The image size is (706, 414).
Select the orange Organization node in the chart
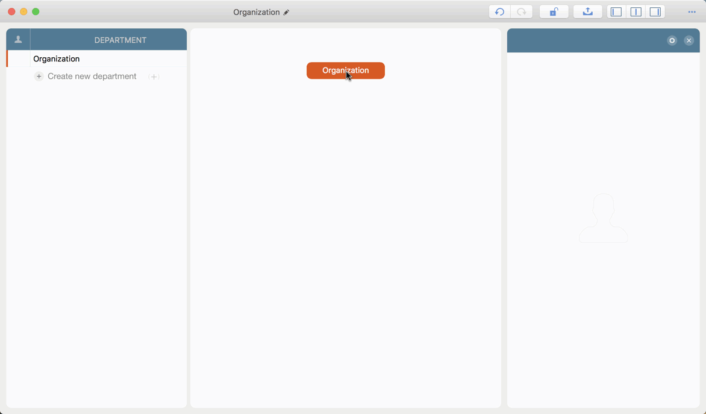[x=345, y=71]
